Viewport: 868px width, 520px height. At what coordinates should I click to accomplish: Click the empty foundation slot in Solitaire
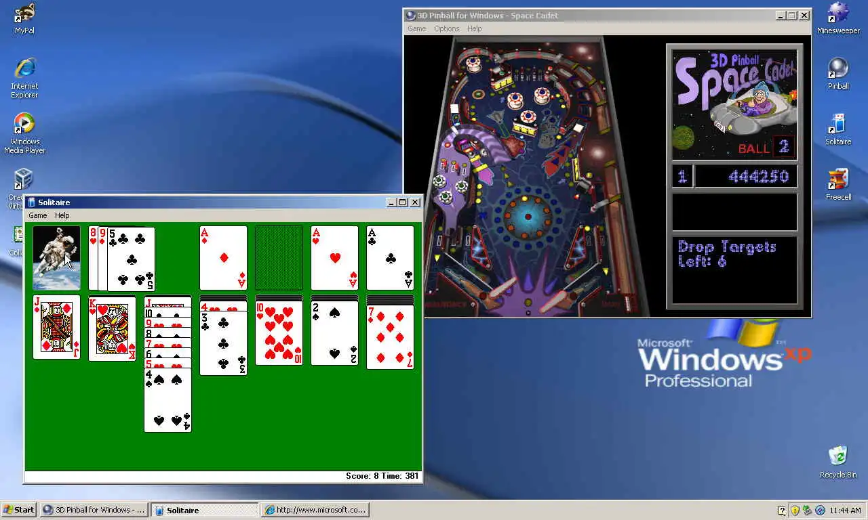click(x=279, y=258)
